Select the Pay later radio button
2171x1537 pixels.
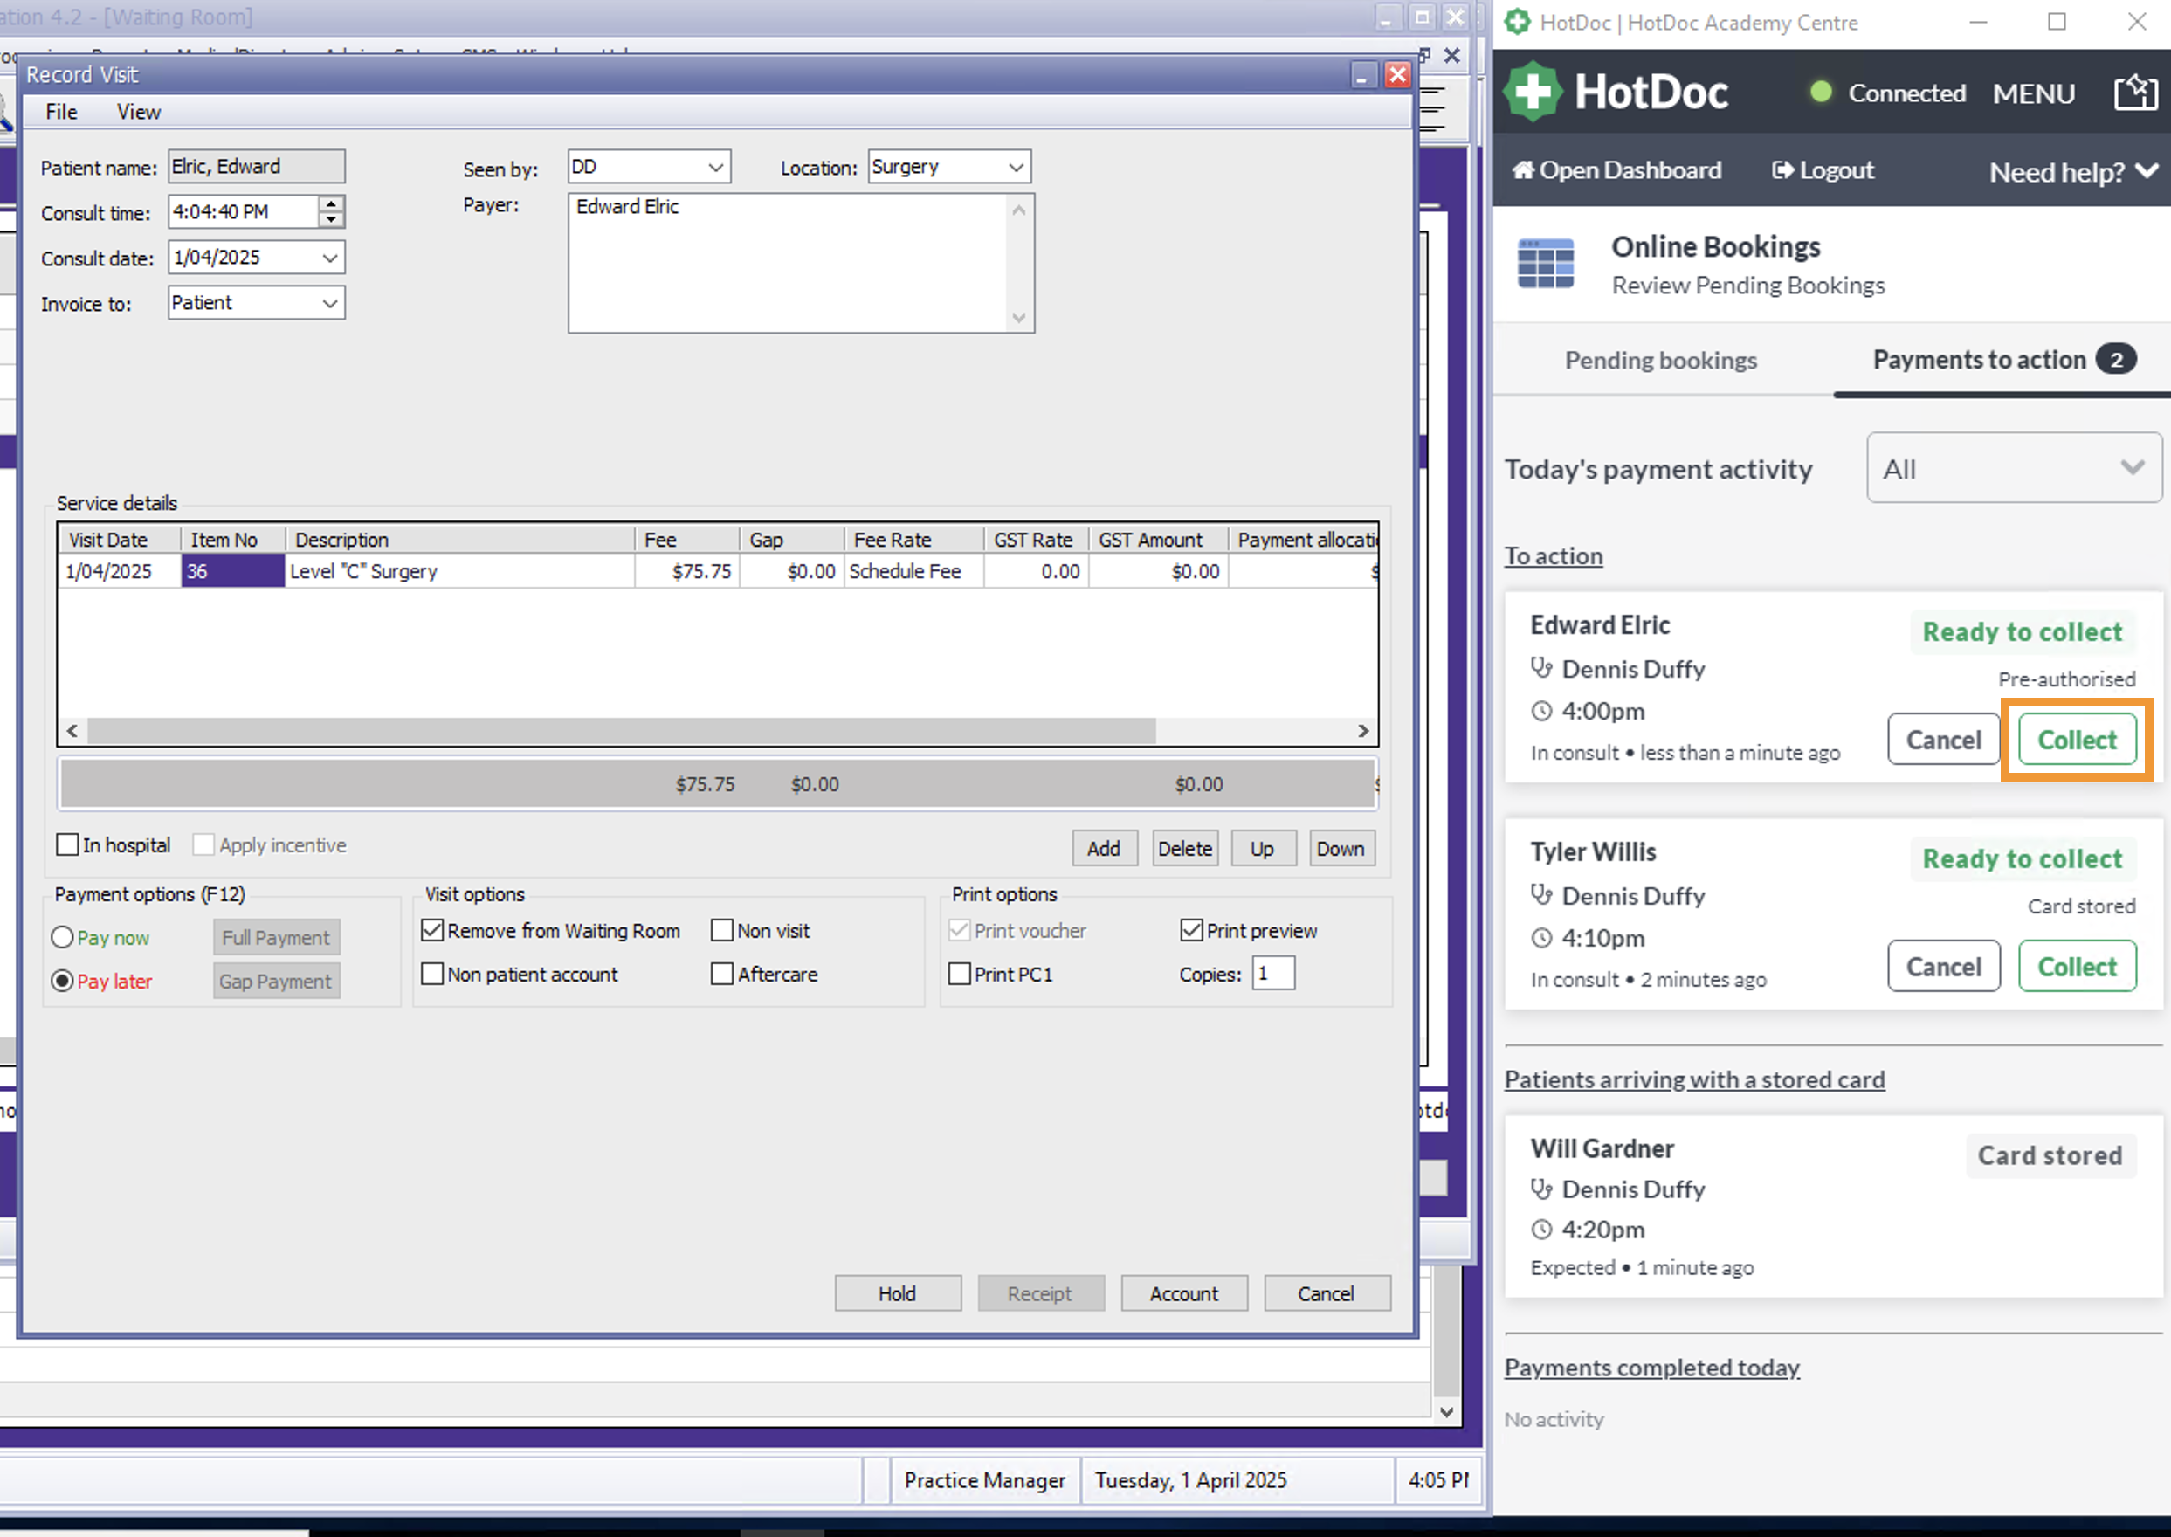[63, 981]
